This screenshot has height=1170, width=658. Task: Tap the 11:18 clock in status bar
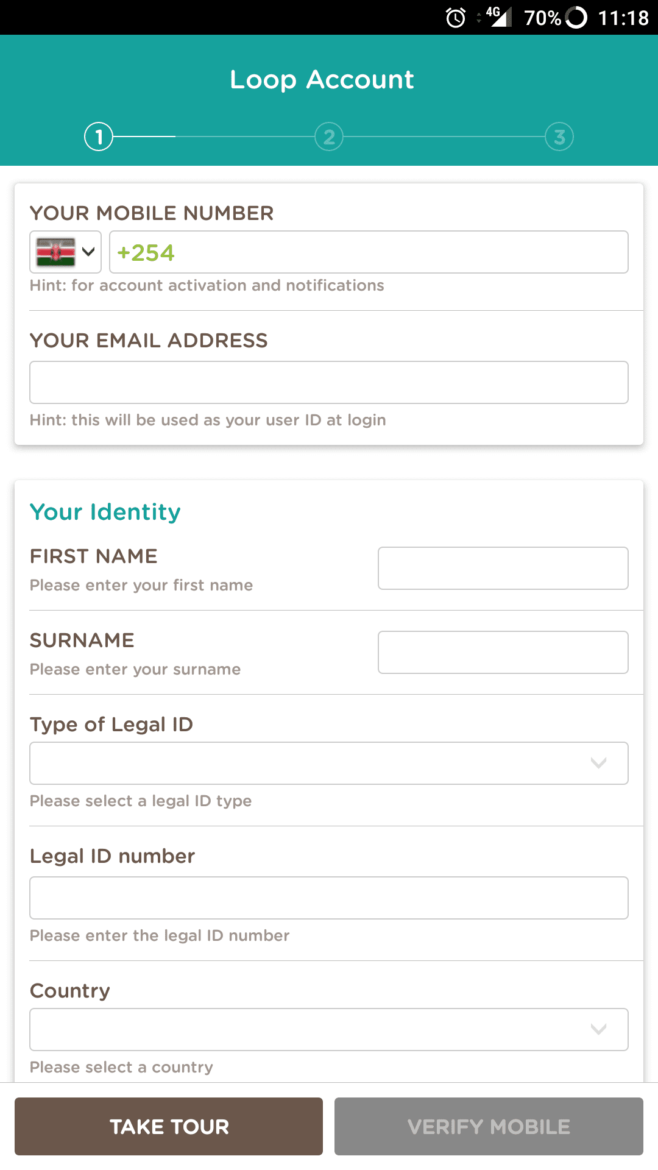[623, 18]
